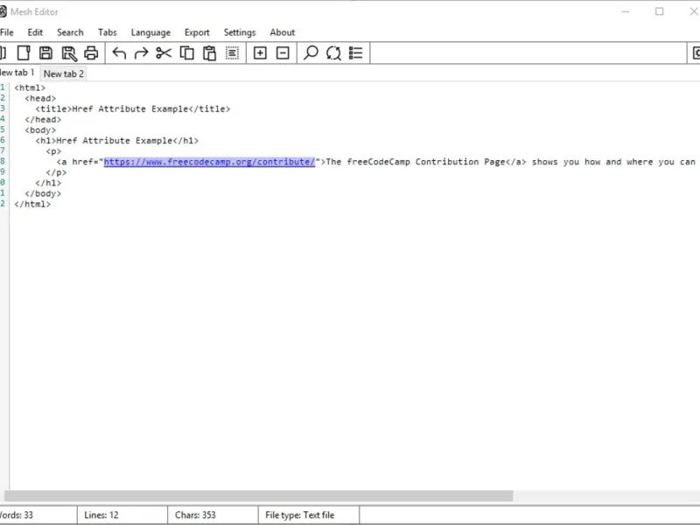Open the Tabs menu
The width and height of the screenshot is (700, 525).
pos(107,32)
